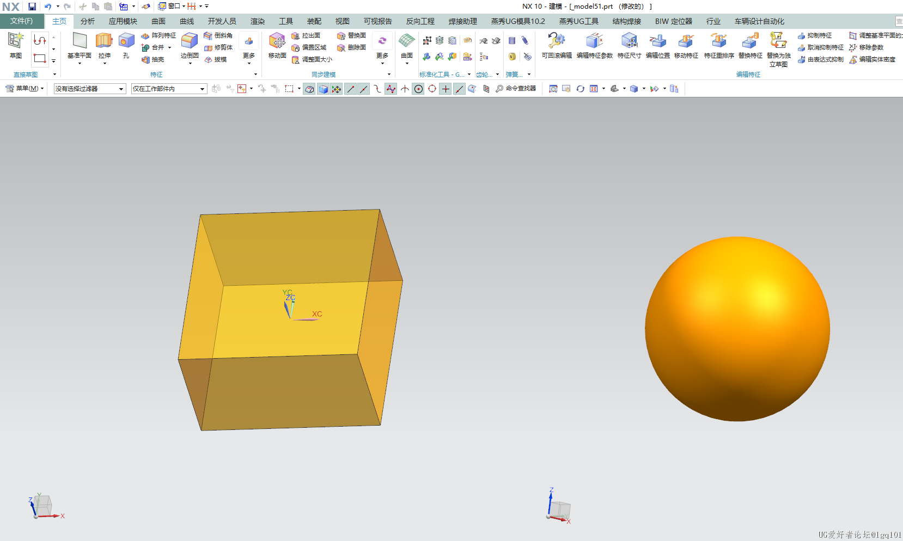Open the selection filter dropdown 没有选择过滤器
Image resolution: width=903 pixels, height=541 pixels.
pos(90,89)
